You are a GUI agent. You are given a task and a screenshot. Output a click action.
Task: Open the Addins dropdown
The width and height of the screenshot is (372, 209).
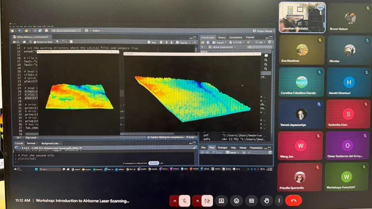coord(97,31)
